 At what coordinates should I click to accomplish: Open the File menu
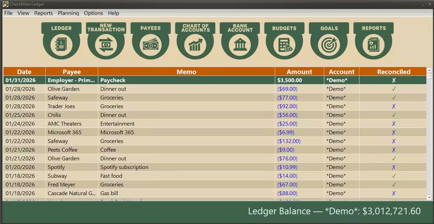pyautogui.click(x=8, y=13)
